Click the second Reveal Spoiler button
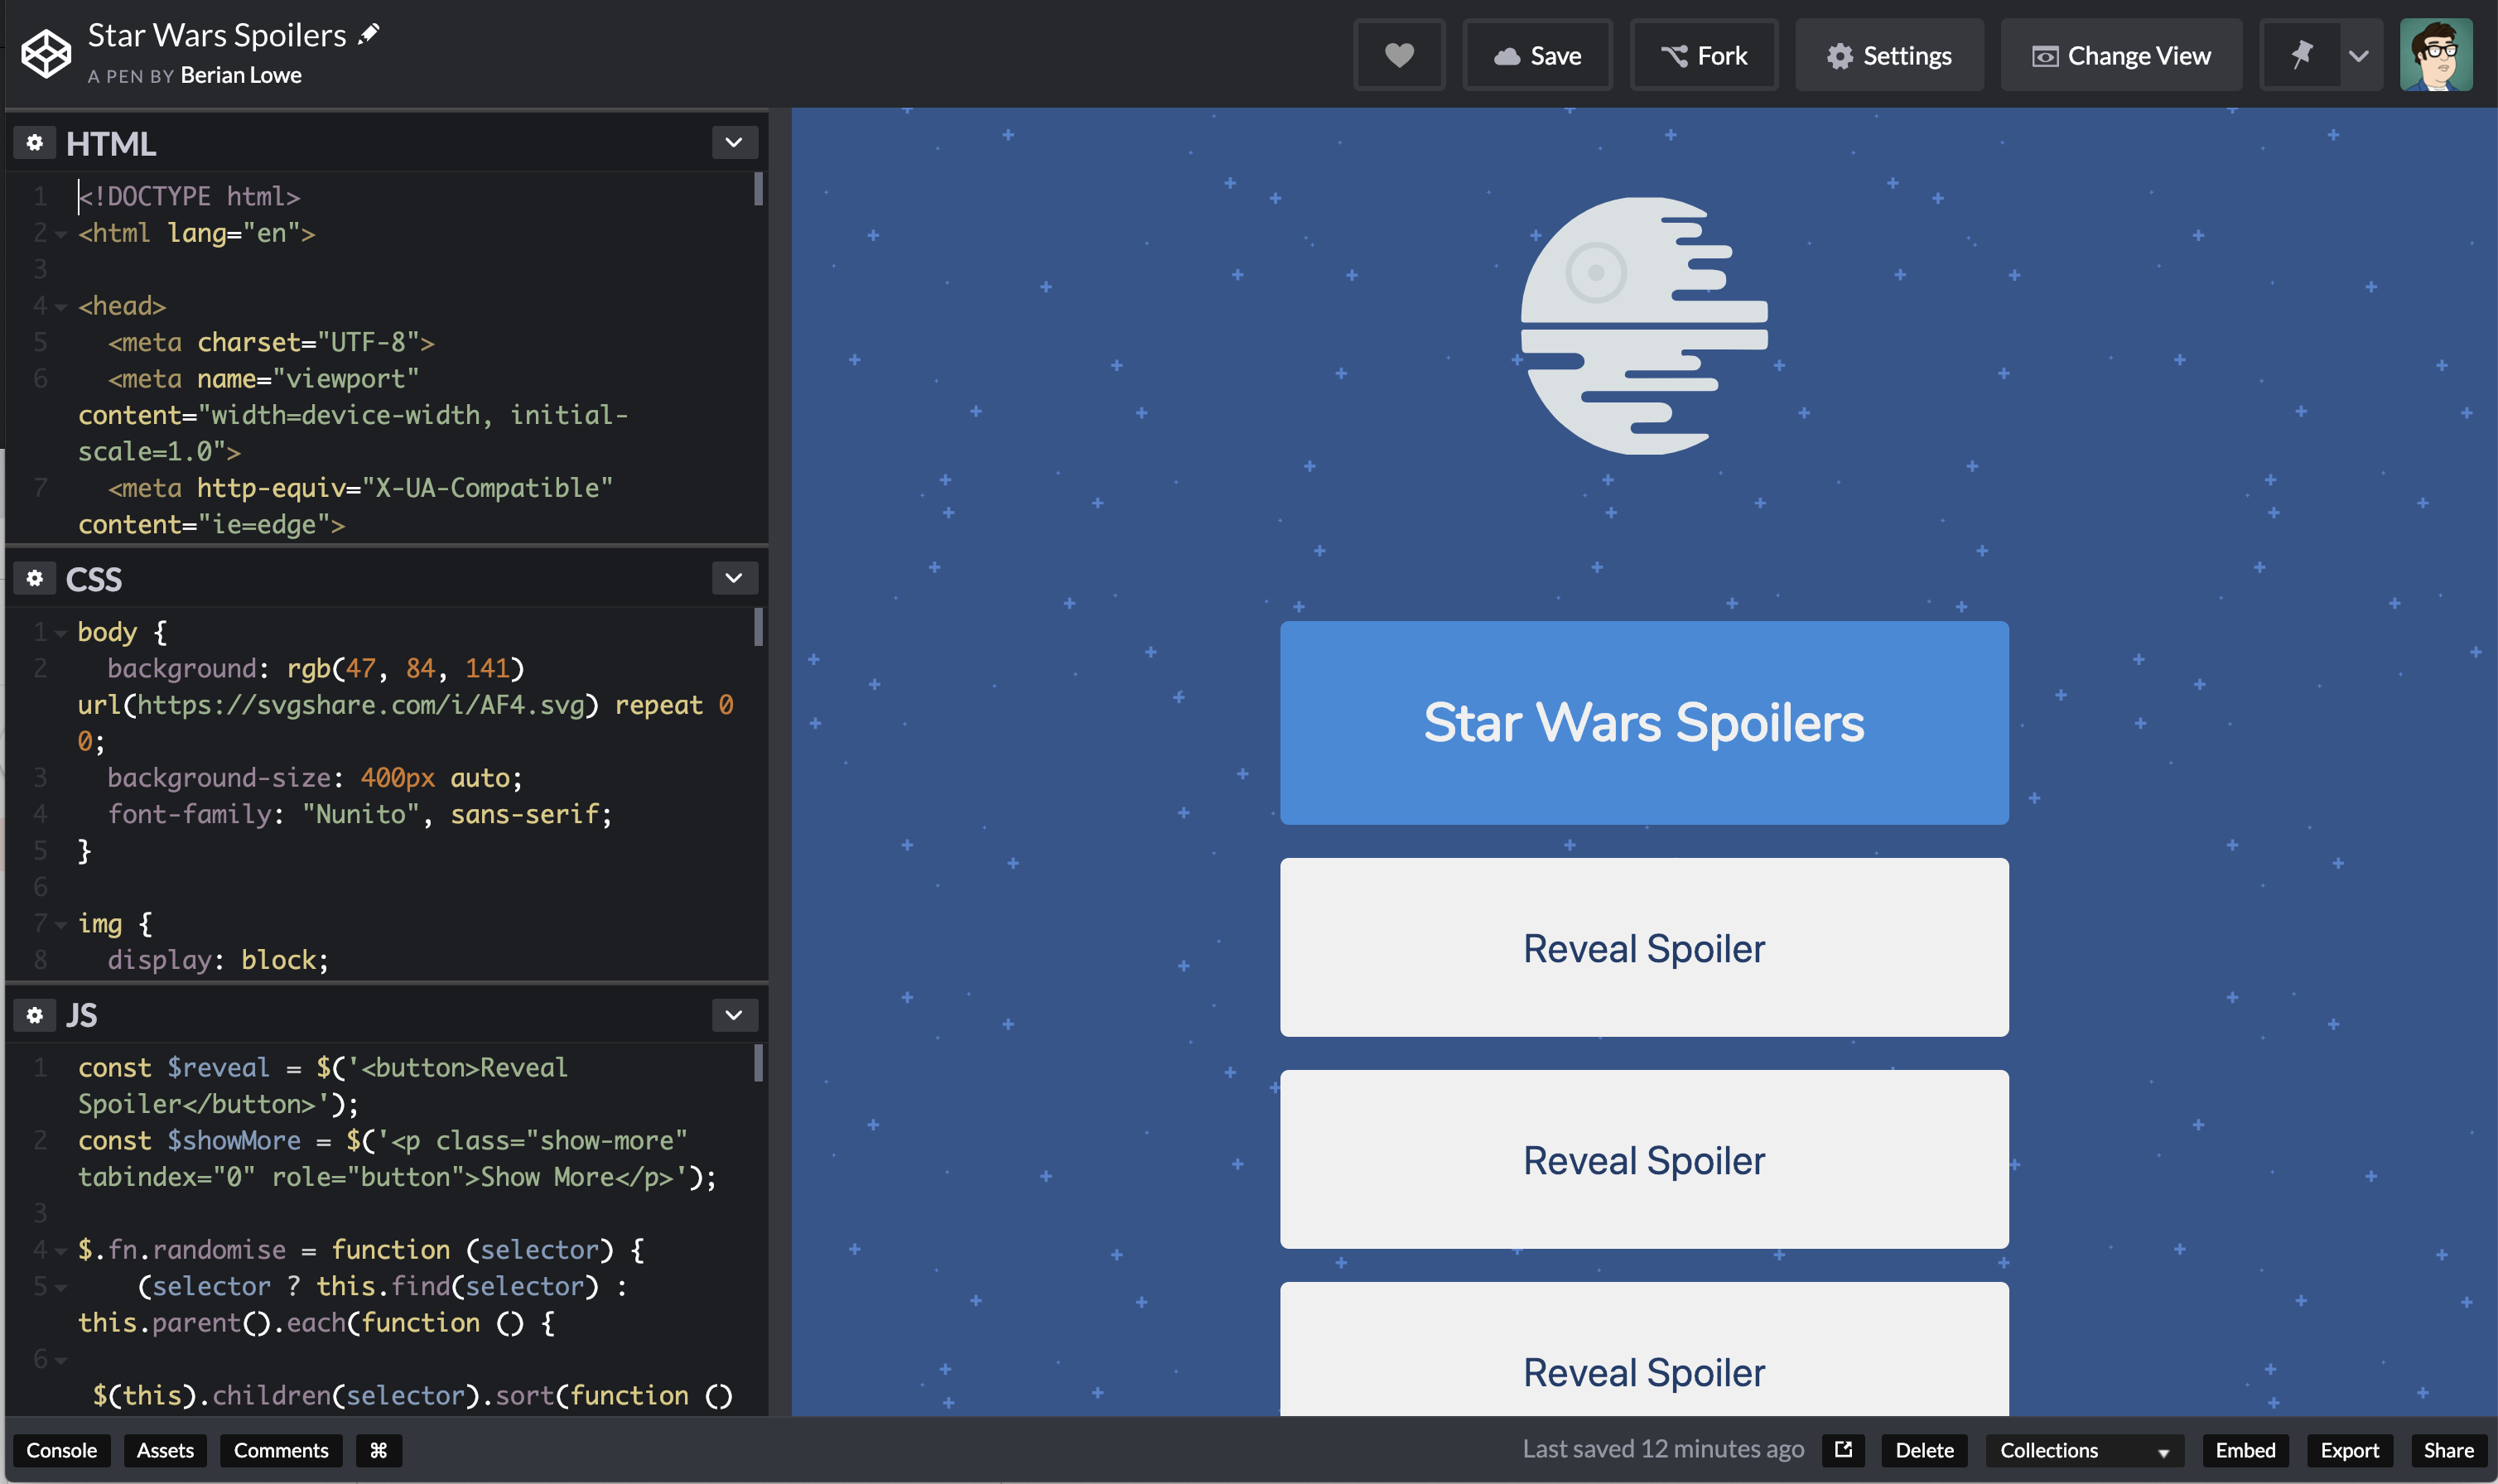Image resolution: width=2498 pixels, height=1484 pixels. pos(1644,1159)
